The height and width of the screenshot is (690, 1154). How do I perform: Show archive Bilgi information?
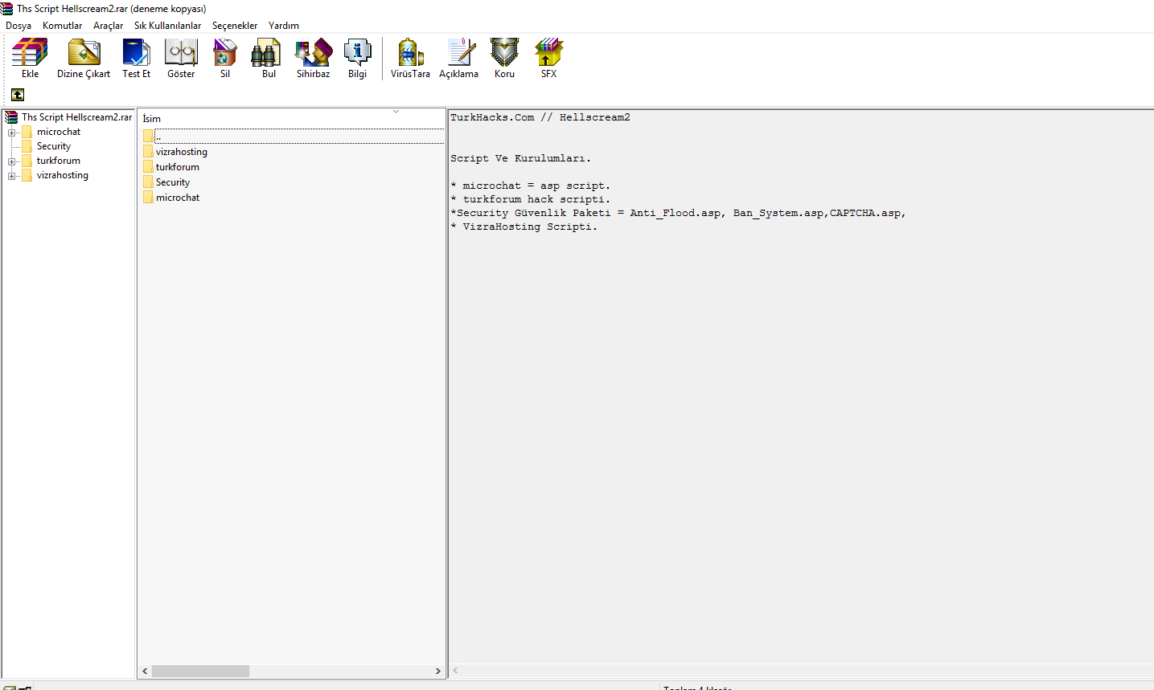[x=357, y=52]
